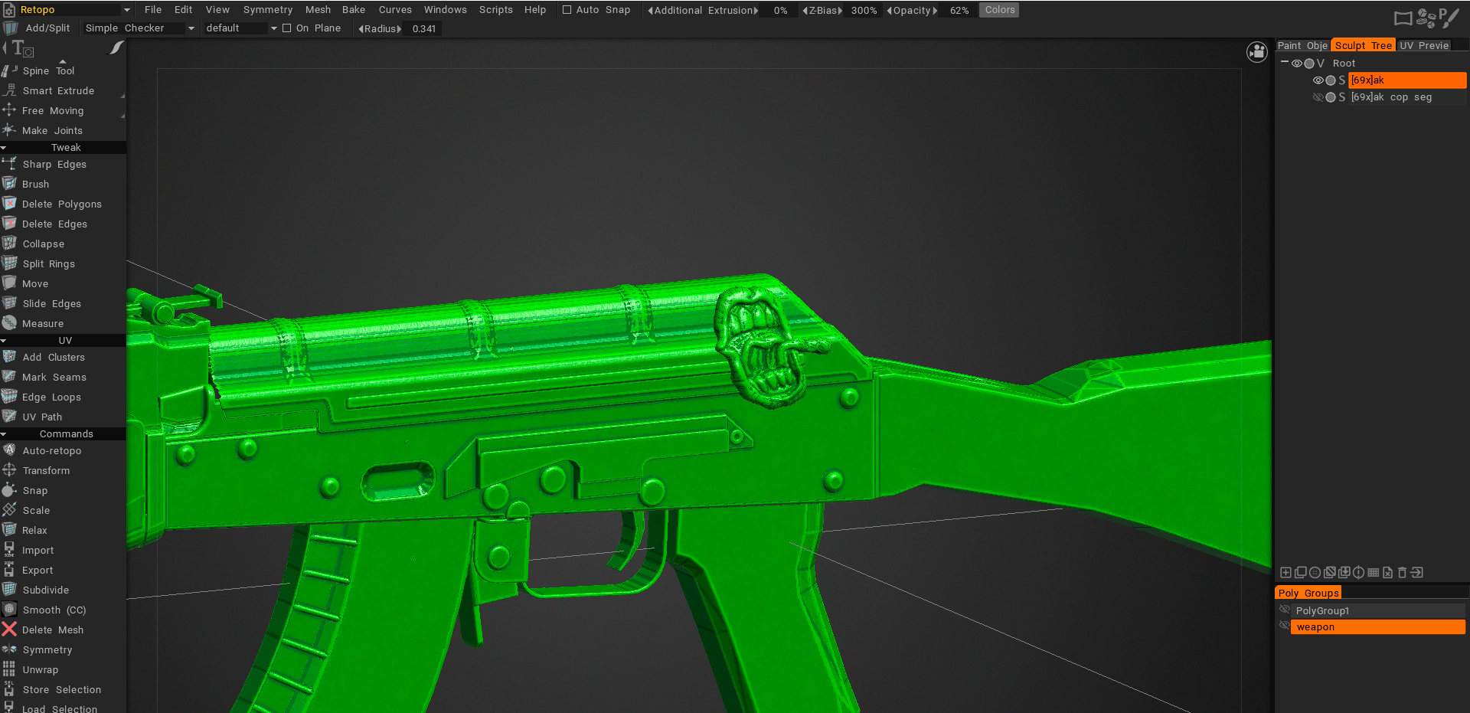Select the Delete Mesh red X icon
The image size is (1470, 713).
coord(9,630)
